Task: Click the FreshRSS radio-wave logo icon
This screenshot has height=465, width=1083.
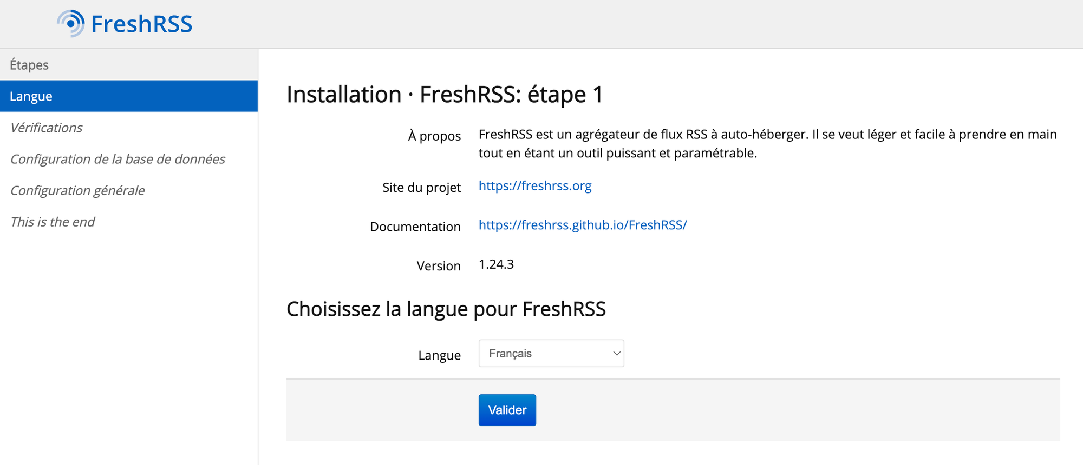Action: (71, 24)
